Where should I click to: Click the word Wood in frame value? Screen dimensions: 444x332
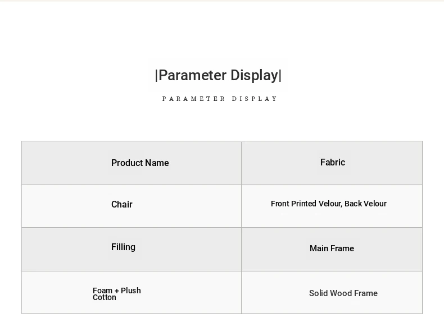click(341, 293)
